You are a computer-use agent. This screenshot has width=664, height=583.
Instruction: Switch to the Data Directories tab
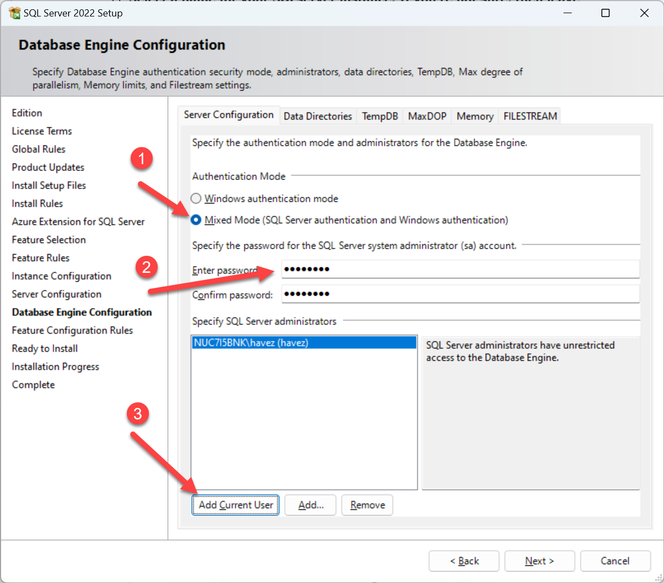tap(318, 116)
